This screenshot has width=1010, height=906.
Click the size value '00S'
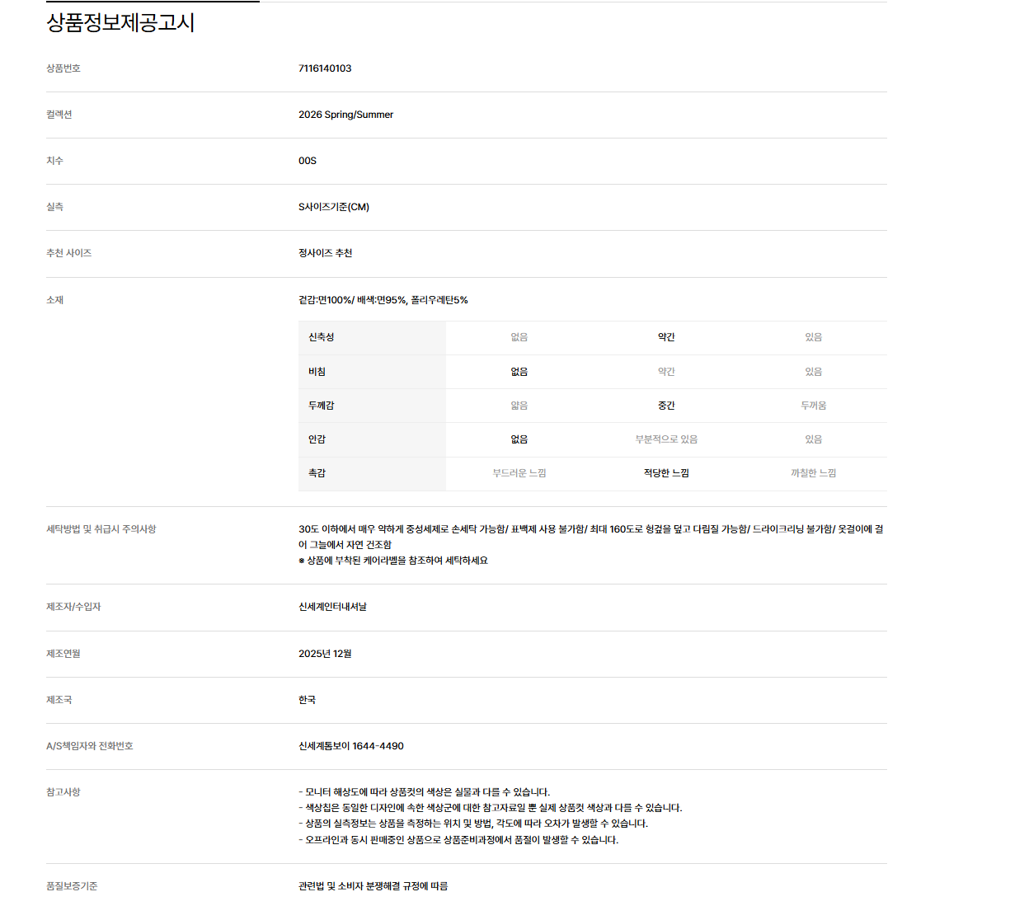pyautogui.click(x=308, y=161)
